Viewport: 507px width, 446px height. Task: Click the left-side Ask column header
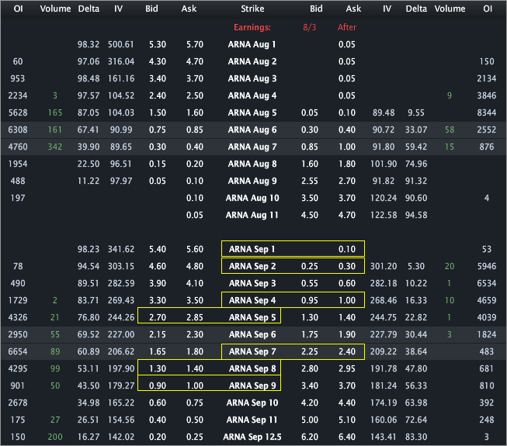189,9
